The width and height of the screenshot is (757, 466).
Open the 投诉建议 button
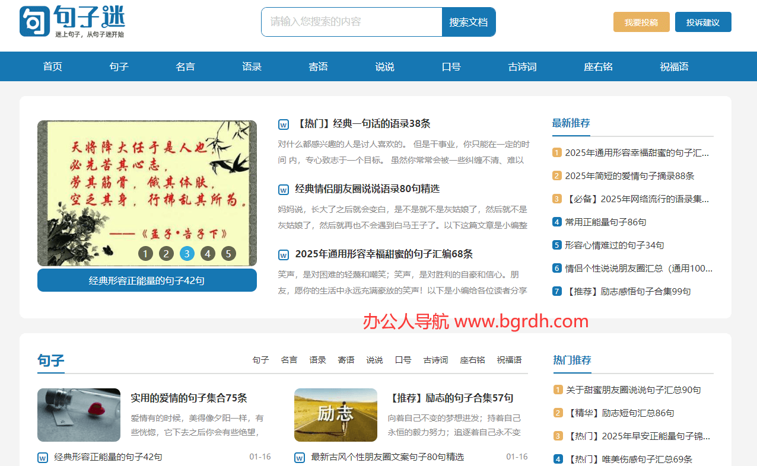click(x=703, y=22)
